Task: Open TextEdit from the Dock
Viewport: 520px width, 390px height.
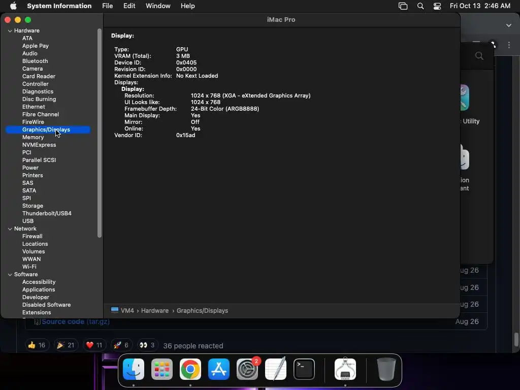Action: (276, 369)
